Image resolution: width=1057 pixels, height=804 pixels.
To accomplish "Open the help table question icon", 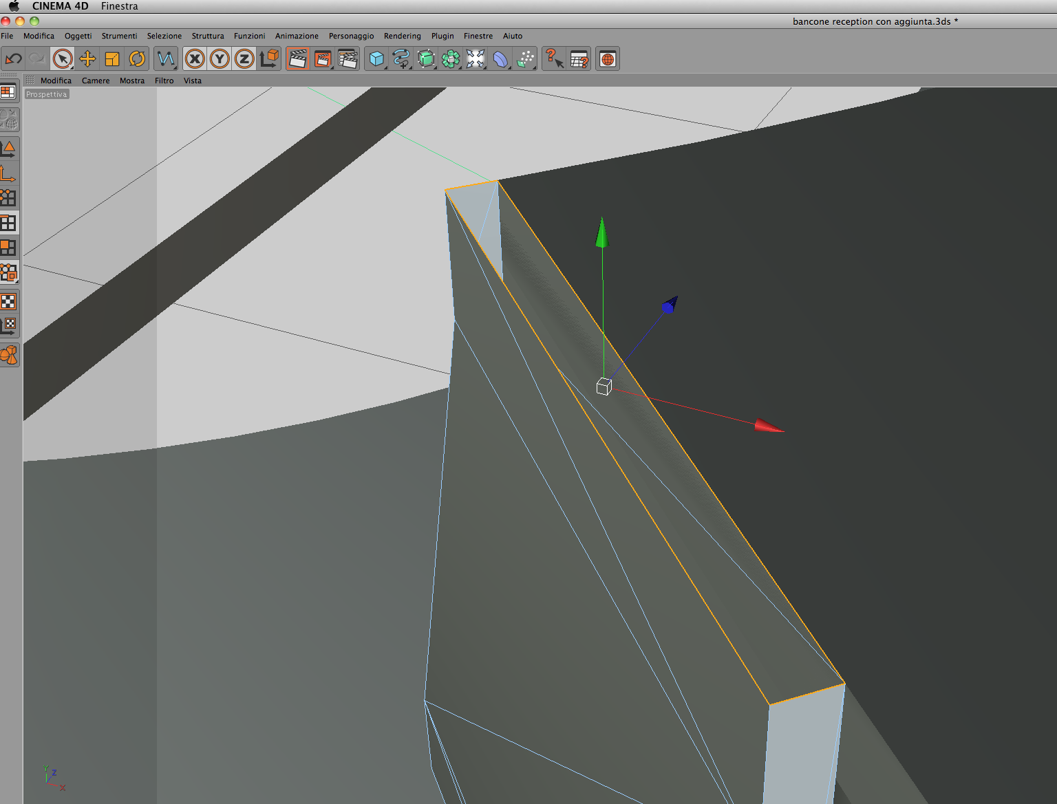I will [x=579, y=59].
